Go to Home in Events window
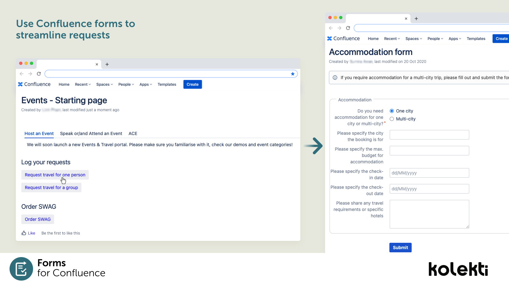509x286 pixels. [x=64, y=85]
